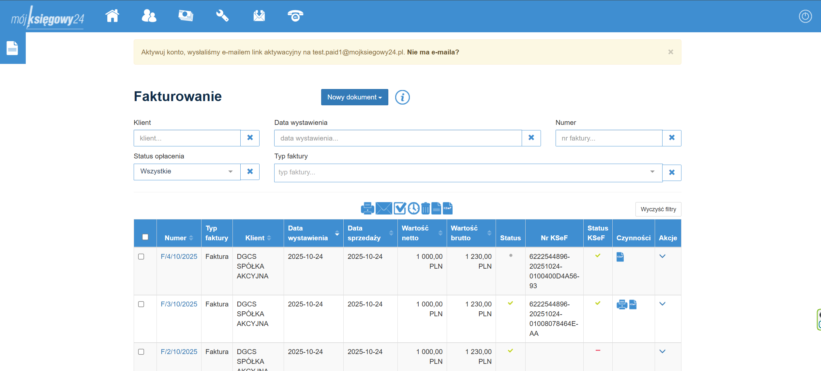Select the print documents icon above the table
The height and width of the screenshot is (371, 821).
[x=367, y=208]
